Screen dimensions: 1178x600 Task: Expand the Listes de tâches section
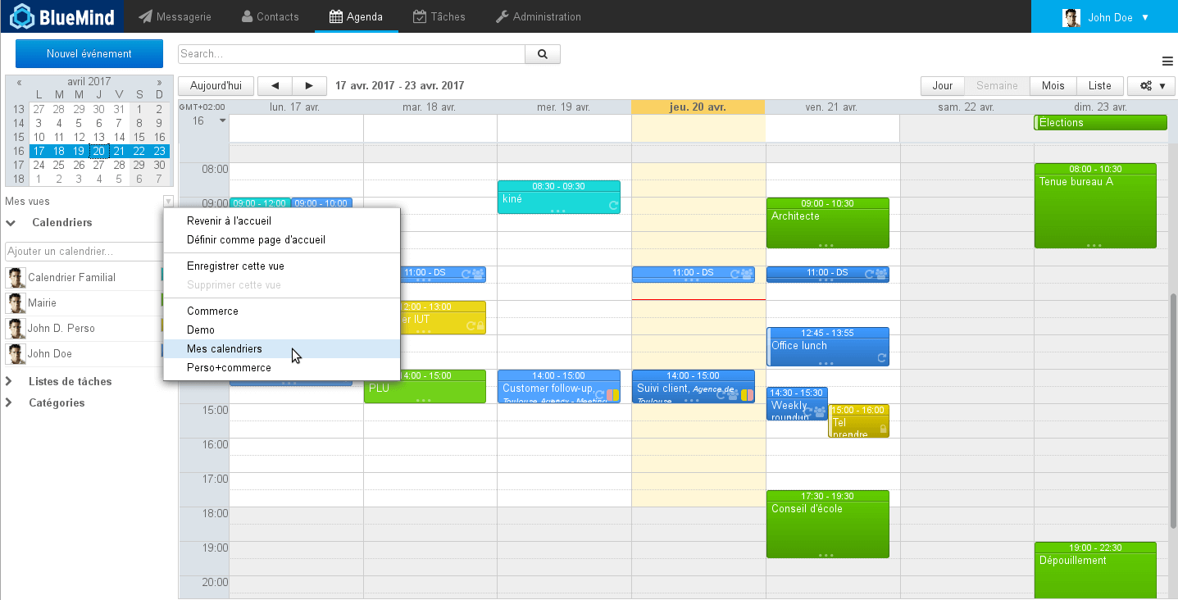click(x=10, y=382)
